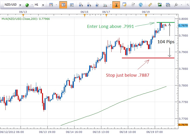Click the save picture landscape icon
Viewport: 190px width, 134px height.
pos(160,5)
